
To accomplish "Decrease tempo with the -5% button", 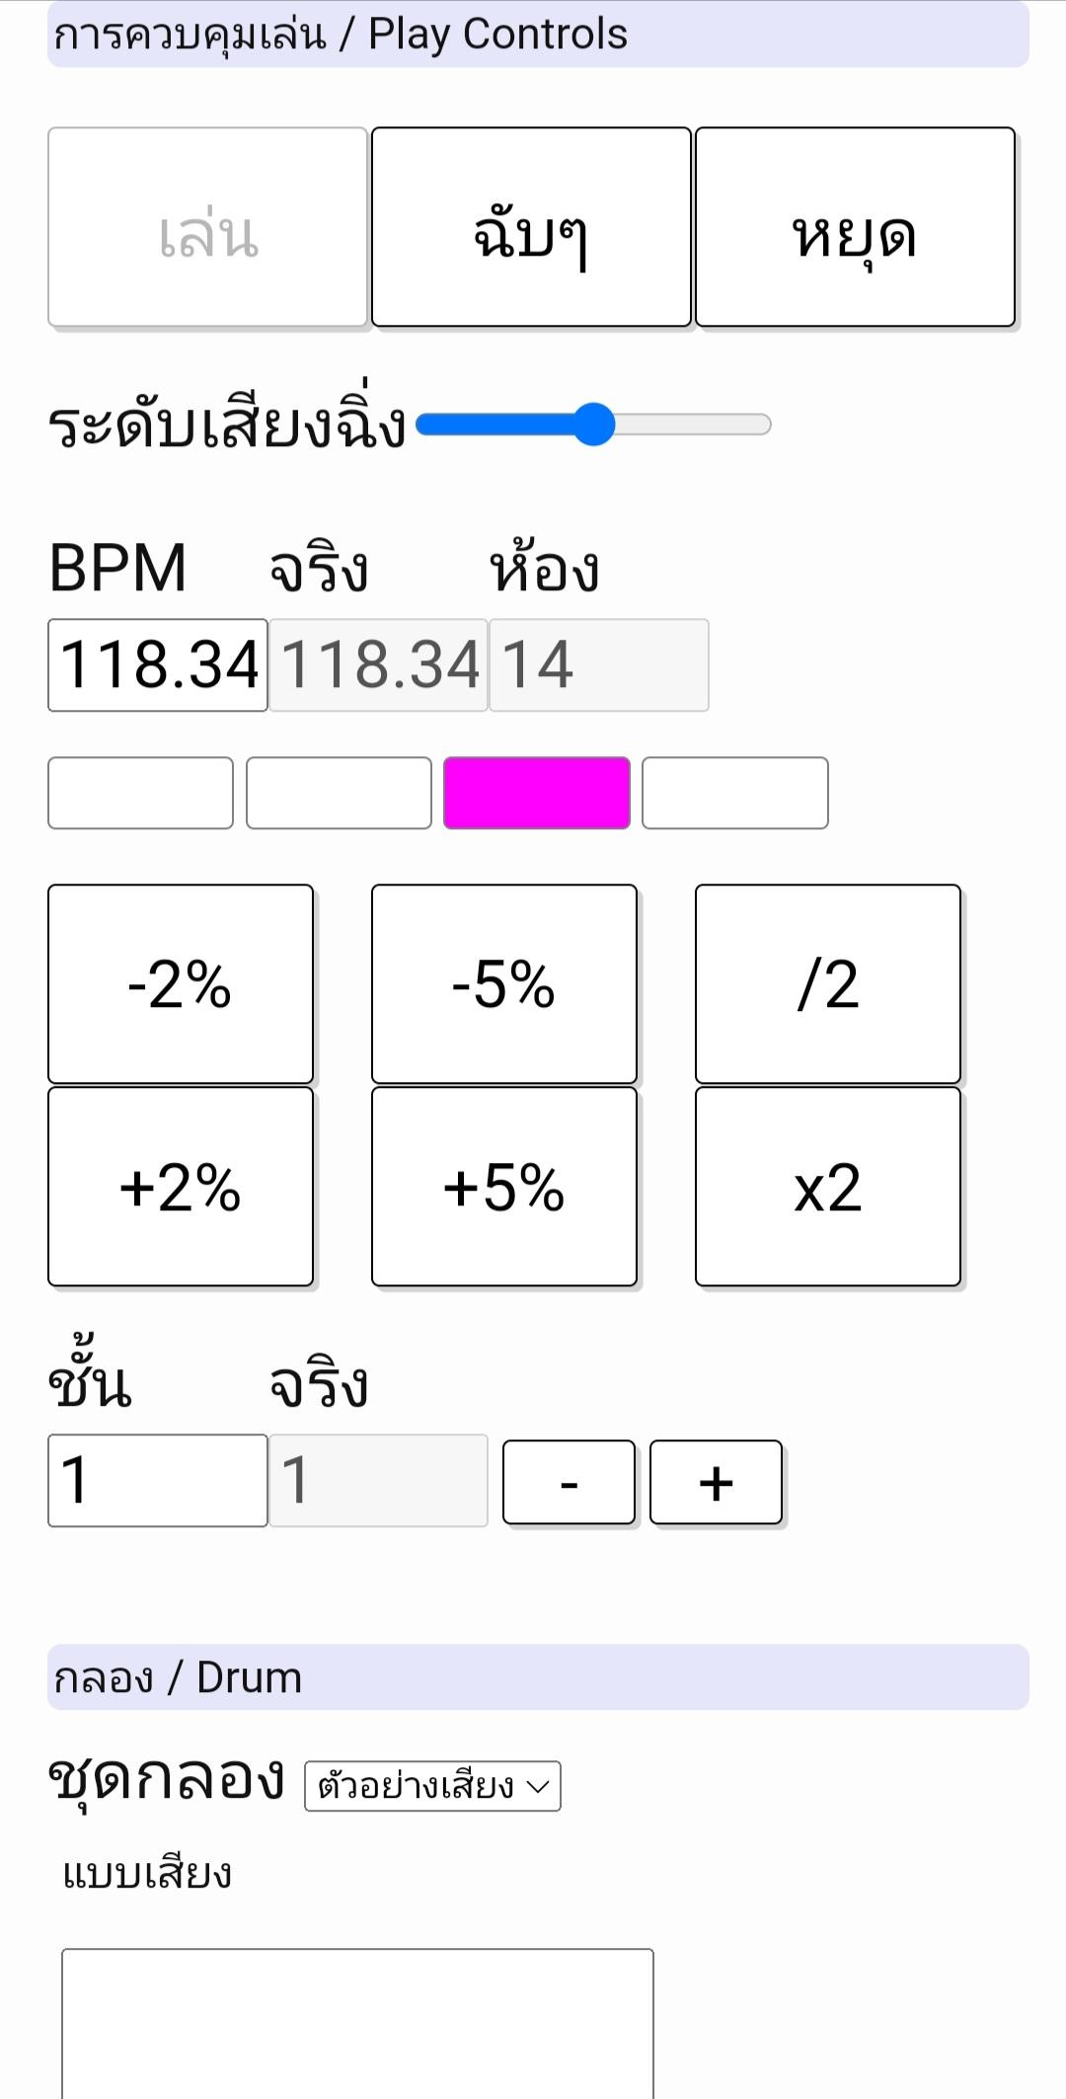I will click(504, 984).
